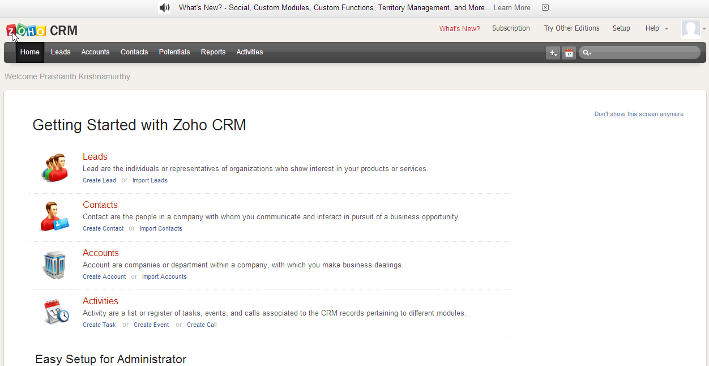Open the calendar icon in the toolbar
The height and width of the screenshot is (366, 709).
coord(569,53)
